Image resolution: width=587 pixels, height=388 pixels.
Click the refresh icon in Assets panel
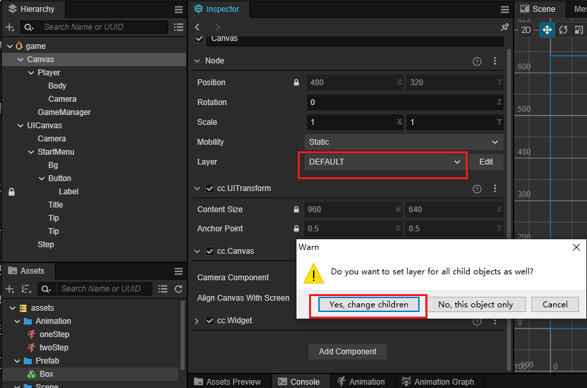pos(178,289)
